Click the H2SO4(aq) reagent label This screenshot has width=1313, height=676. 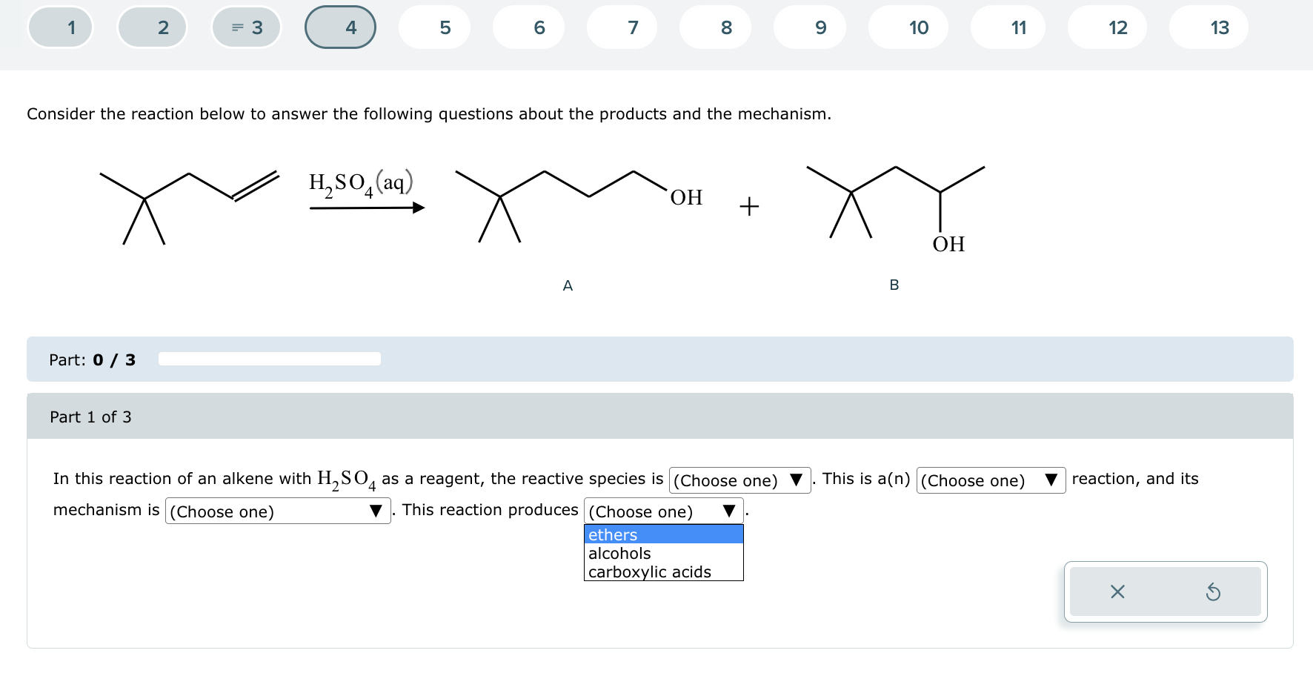[x=361, y=183]
